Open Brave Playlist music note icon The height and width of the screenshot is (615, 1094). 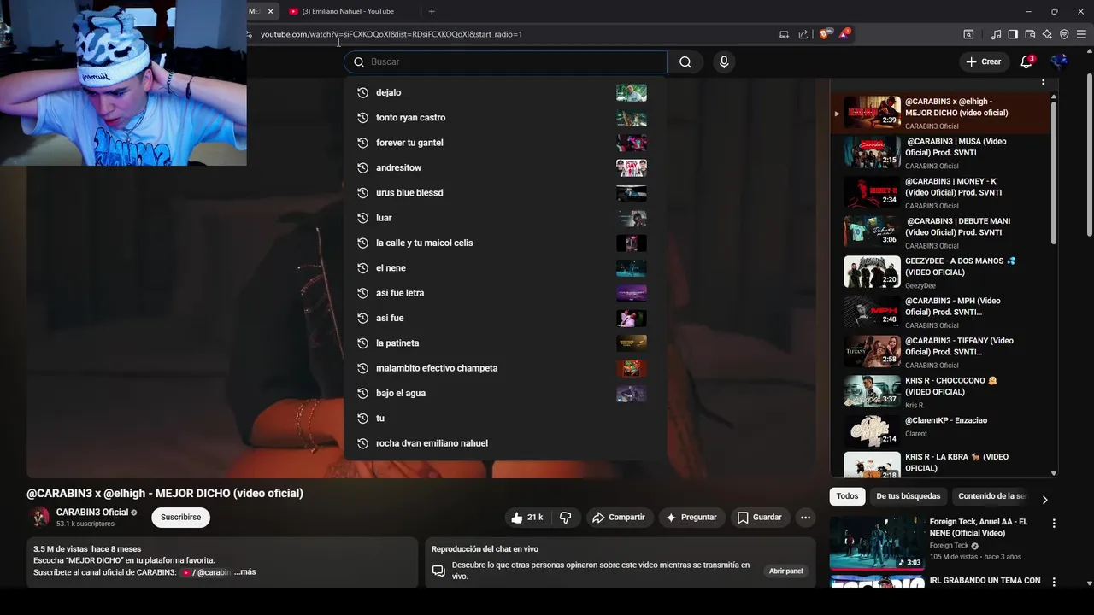pos(996,34)
